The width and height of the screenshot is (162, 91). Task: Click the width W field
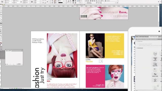click(17, 1)
